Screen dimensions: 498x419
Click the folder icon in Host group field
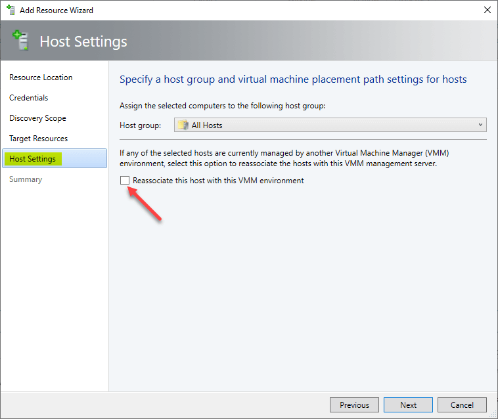click(x=183, y=125)
